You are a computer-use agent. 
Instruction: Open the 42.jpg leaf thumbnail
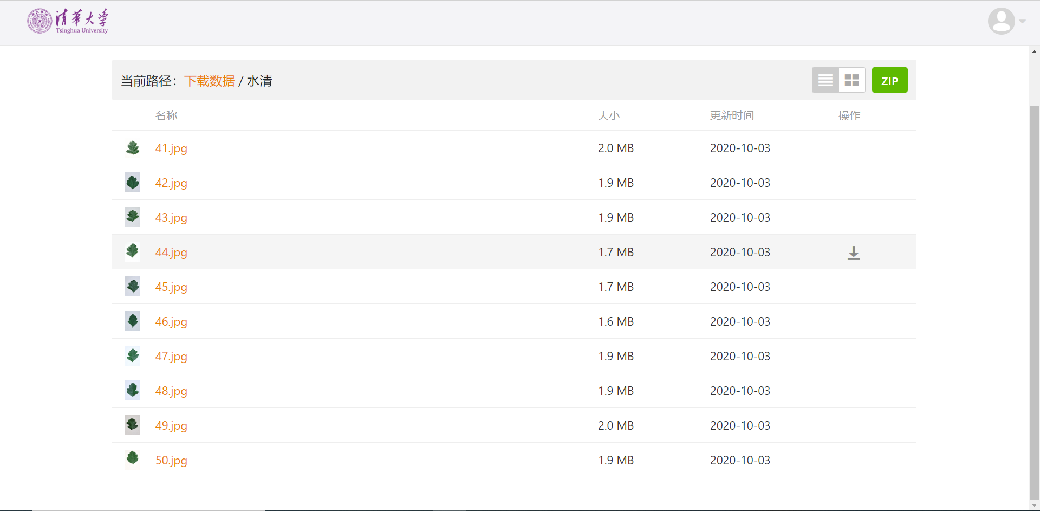[x=133, y=183]
